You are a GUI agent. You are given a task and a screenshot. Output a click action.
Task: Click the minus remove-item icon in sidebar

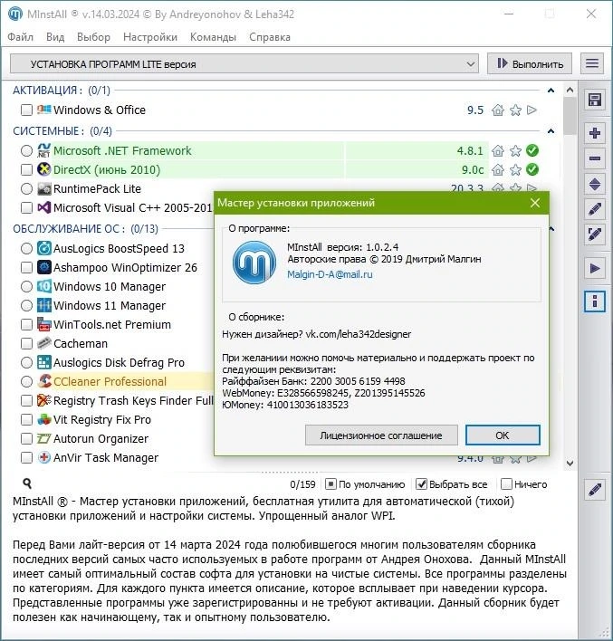(x=595, y=158)
